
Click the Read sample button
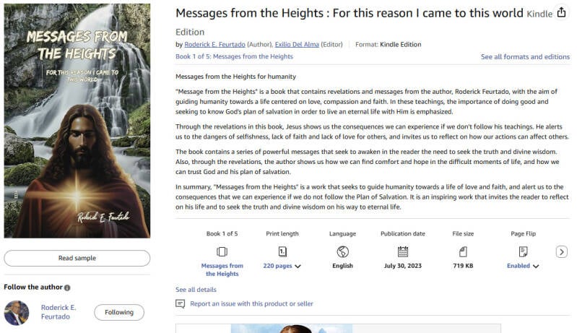(77, 258)
